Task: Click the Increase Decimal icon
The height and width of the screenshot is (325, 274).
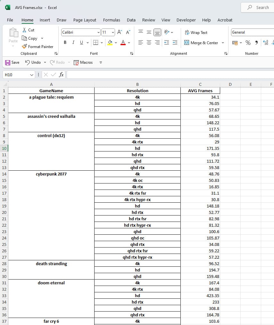Action: click(x=265, y=43)
